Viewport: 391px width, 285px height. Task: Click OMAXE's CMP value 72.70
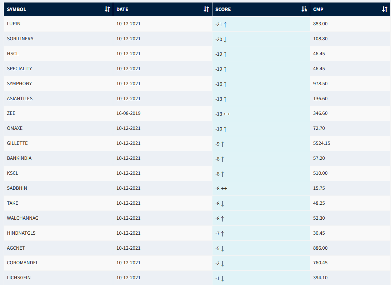(x=319, y=128)
